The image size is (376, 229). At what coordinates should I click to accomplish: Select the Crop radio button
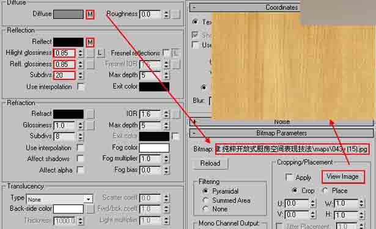coord(295,191)
